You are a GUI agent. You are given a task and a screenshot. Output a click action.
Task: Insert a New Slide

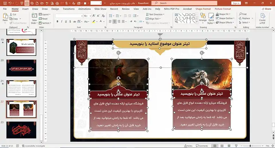click(x=34, y=18)
